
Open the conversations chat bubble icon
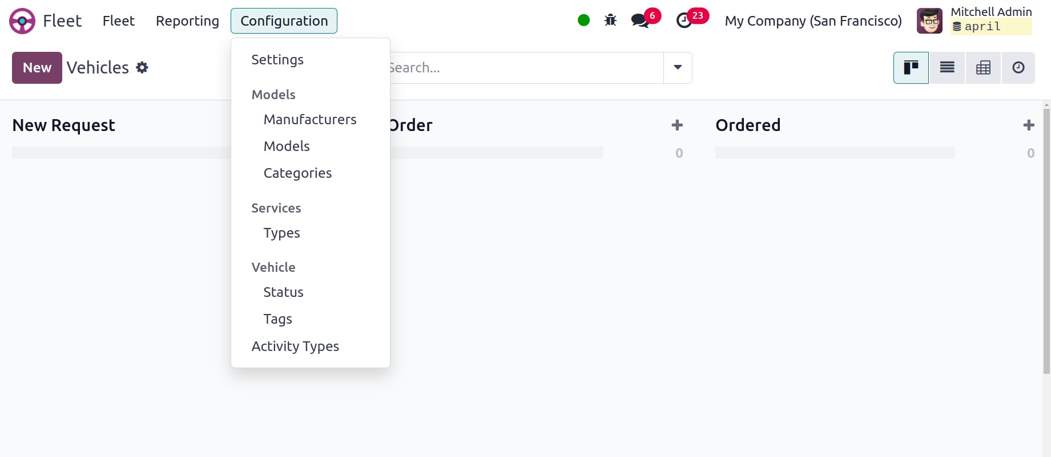click(x=640, y=21)
